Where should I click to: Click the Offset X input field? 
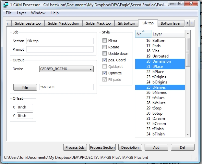(x=25, y=107)
